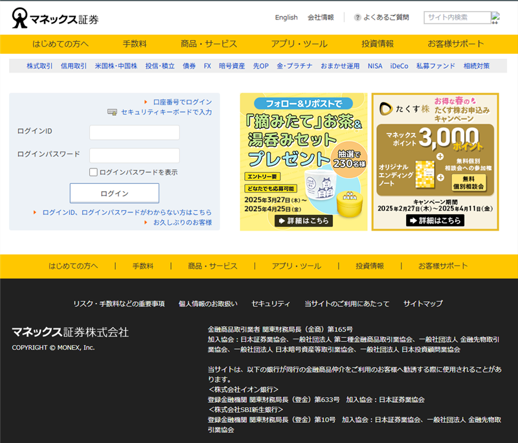The width and height of the screenshot is (518, 443).
Task: Select the 株式取引 sub-navigation item
Action: point(39,66)
